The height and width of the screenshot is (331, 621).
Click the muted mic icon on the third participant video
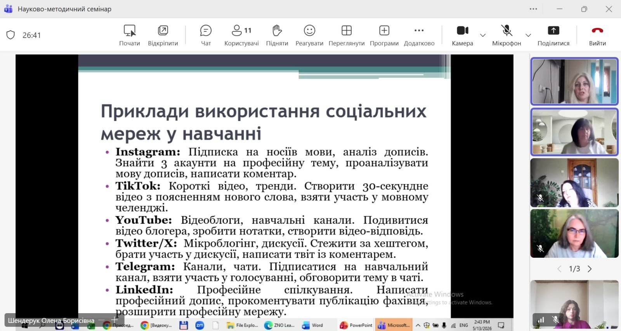click(x=540, y=198)
